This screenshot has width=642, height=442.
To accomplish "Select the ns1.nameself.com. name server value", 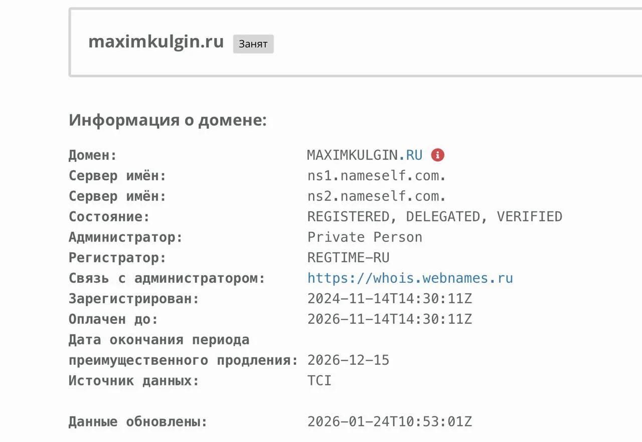I will pyautogui.click(x=377, y=176).
